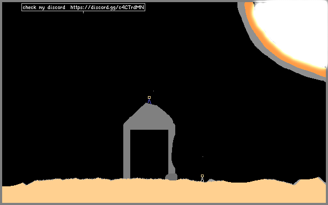Click the peach-colored sand ground
Screen dimensions: 328x205
[x=164, y=192]
